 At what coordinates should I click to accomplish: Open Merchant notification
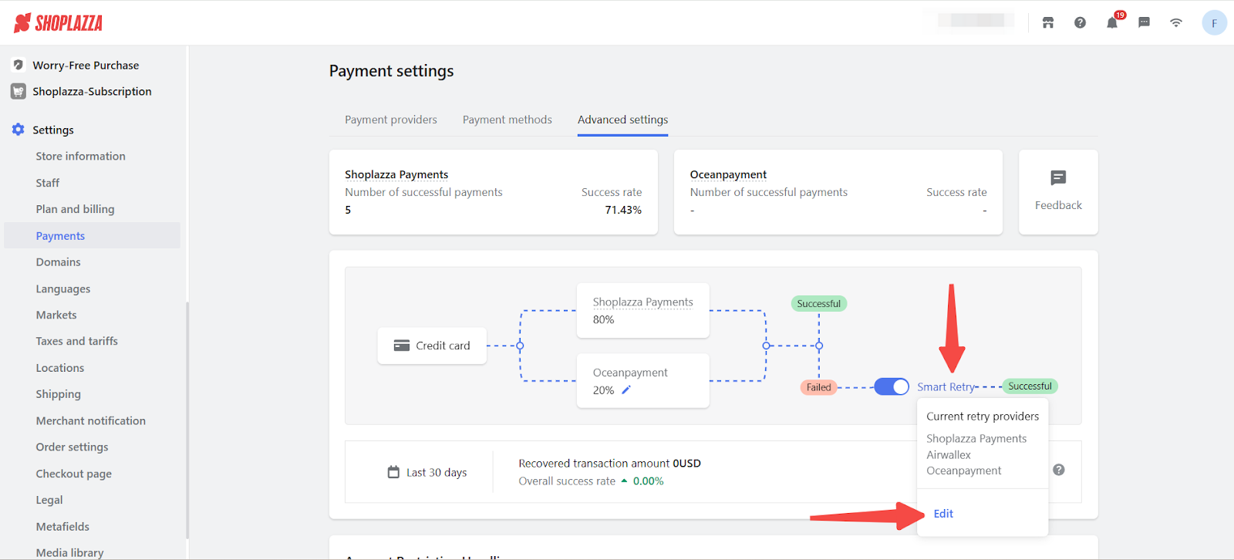click(x=90, y=420)
